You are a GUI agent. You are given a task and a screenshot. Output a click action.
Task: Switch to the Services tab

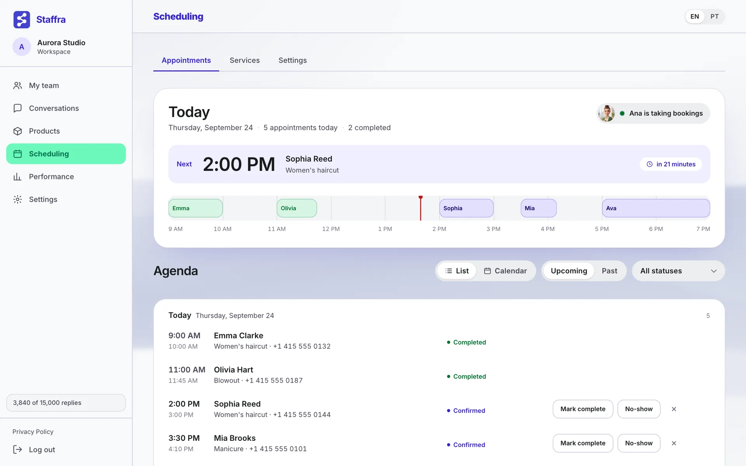click(x=245, y=61)
